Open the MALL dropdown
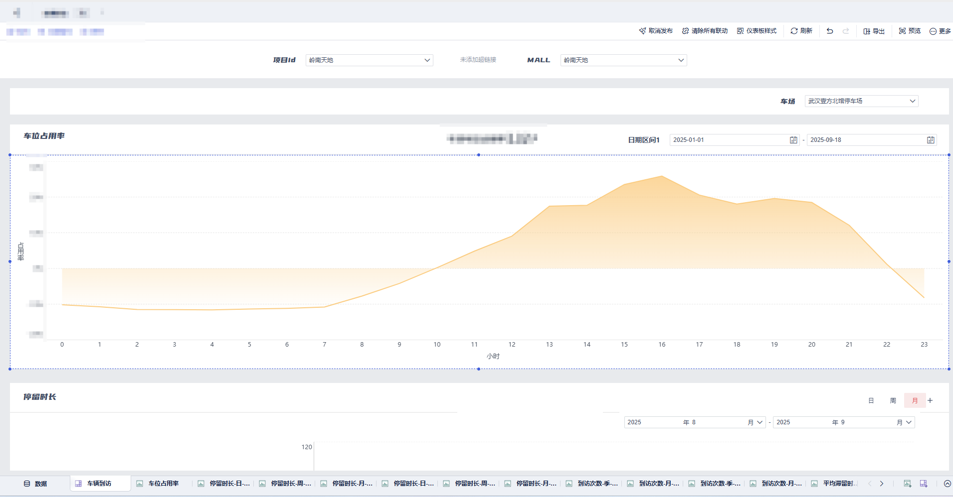 623,60
